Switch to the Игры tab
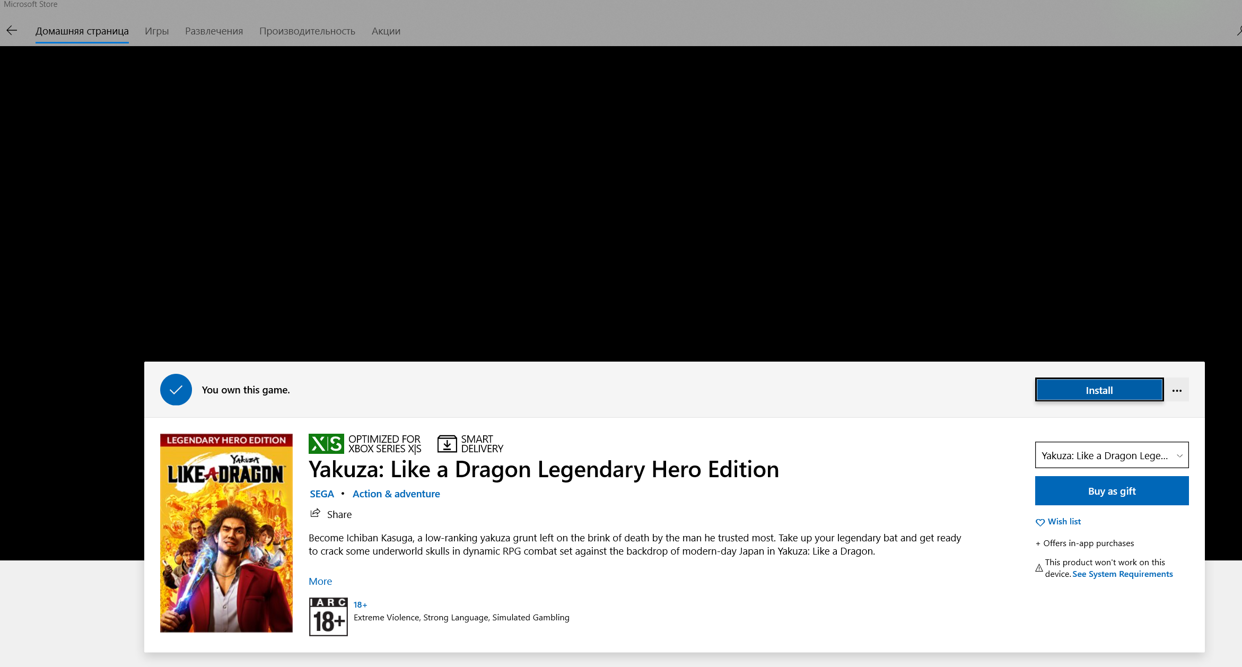 tap(156, 31)
